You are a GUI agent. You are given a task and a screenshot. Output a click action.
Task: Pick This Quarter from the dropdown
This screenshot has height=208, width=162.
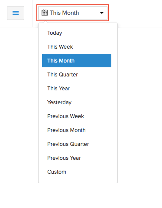[77, 75]
